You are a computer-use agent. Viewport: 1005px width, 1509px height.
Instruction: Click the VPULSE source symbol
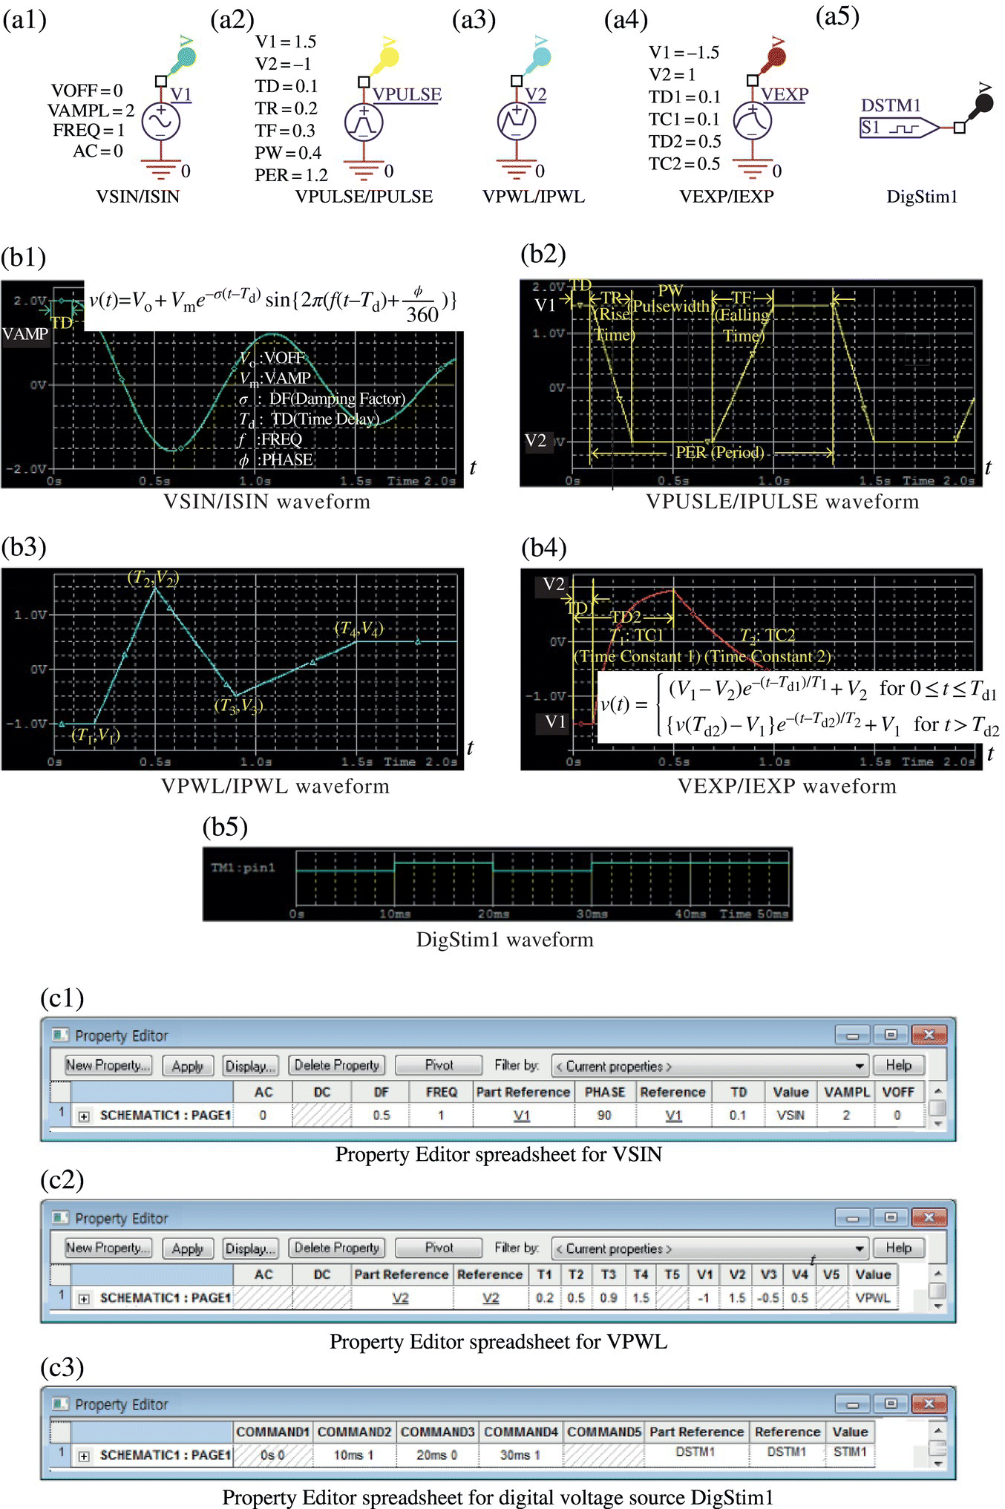pyautogui.click(x=364, y=122)
